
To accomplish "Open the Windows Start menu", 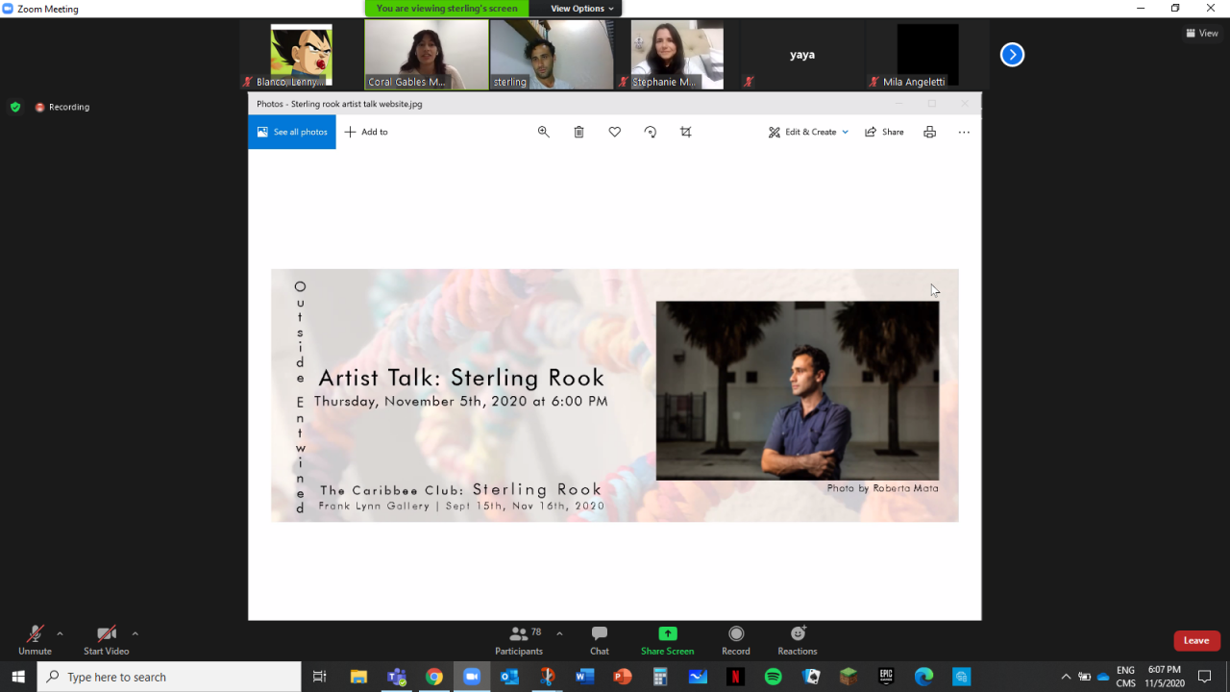I will 18,677.
